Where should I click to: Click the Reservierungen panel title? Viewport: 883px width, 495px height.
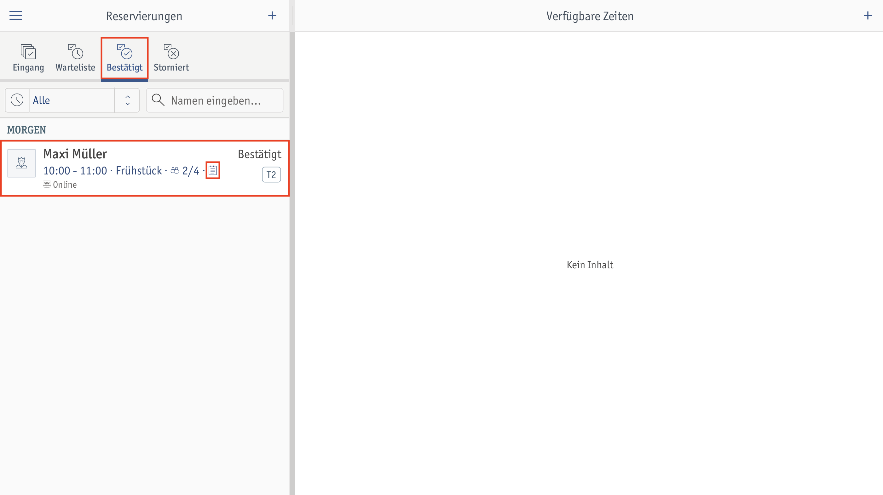point(144,16)
